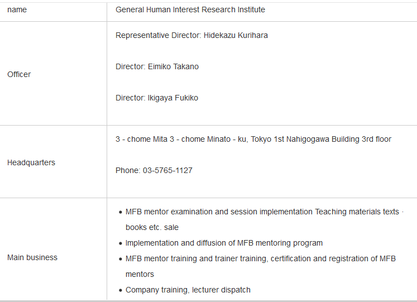The image size is (417, 302).
Task: Click bullet marker before MFB mentor examination
Action: (121, 212)
